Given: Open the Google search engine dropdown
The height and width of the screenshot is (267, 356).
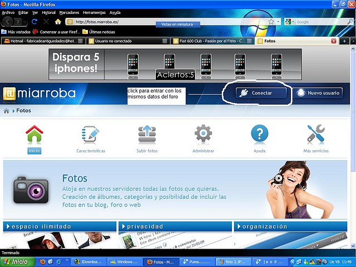Looking at the screenshot, I should click(x=293, y=22).
